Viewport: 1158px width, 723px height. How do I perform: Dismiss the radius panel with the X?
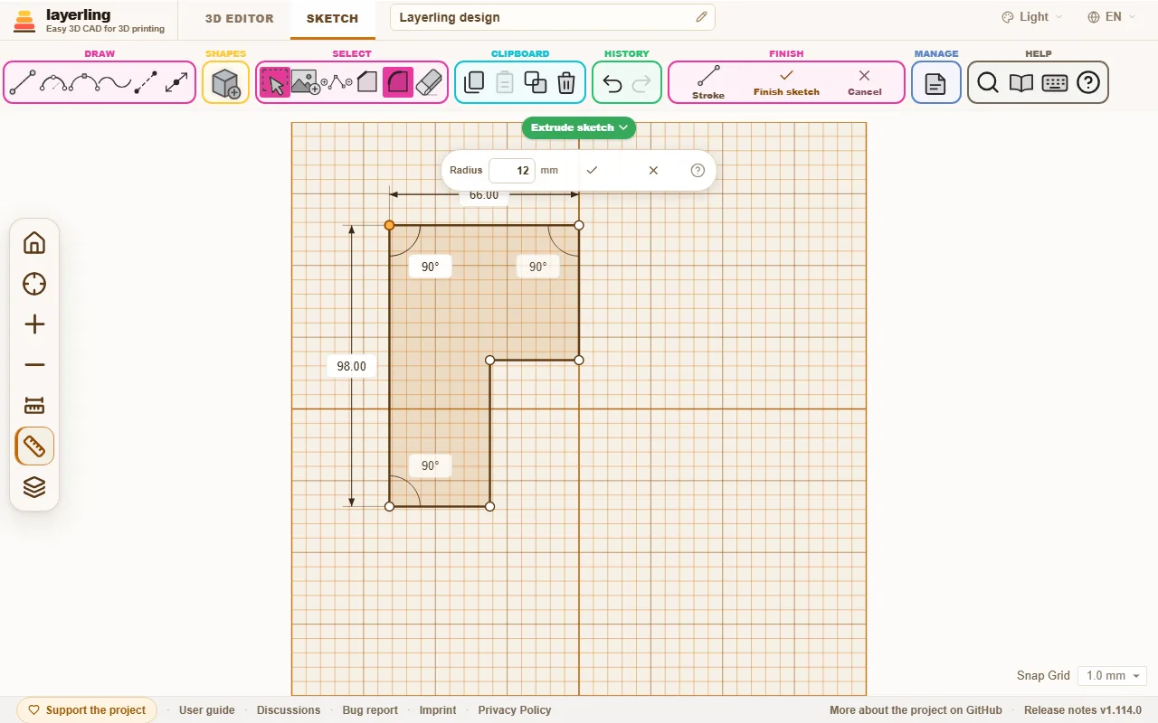pyautogui.click(x=653, y=170)
